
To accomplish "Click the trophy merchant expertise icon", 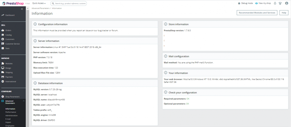I will 280,3.
